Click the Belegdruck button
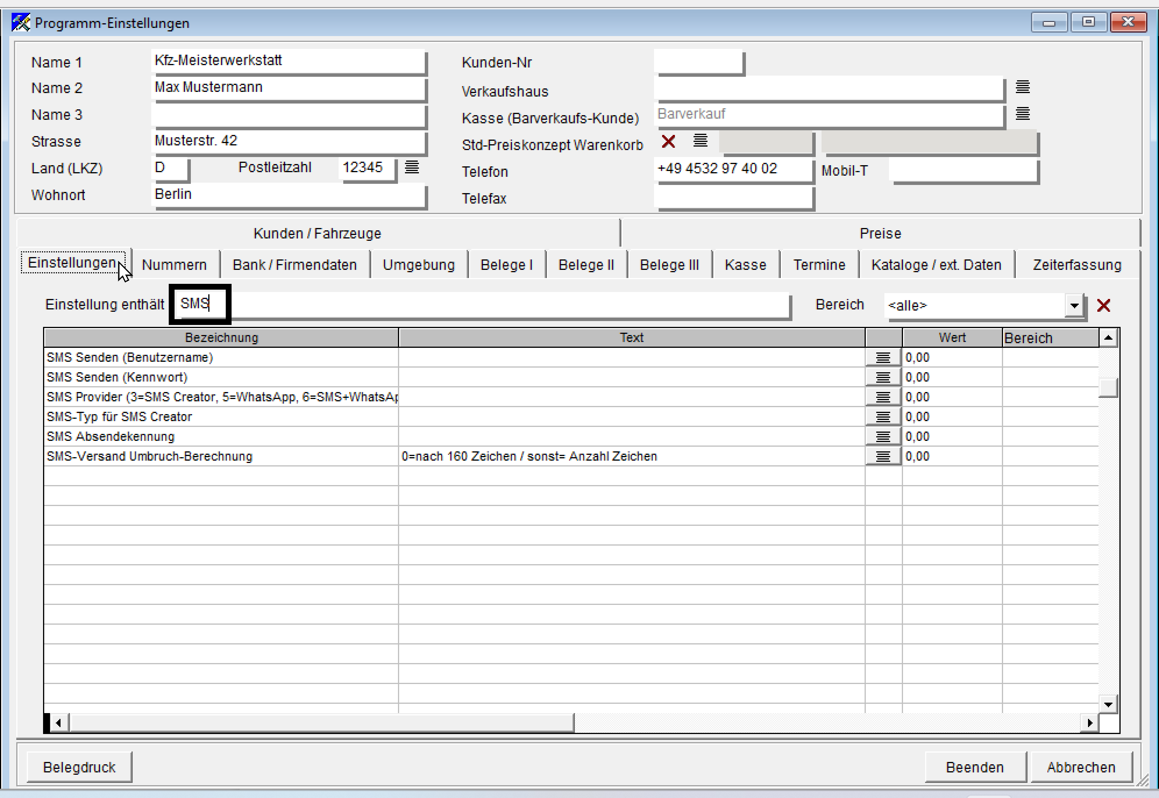The width and height of the screenshot is (1159, 798). pyautogui.click(x=79, y=767)
